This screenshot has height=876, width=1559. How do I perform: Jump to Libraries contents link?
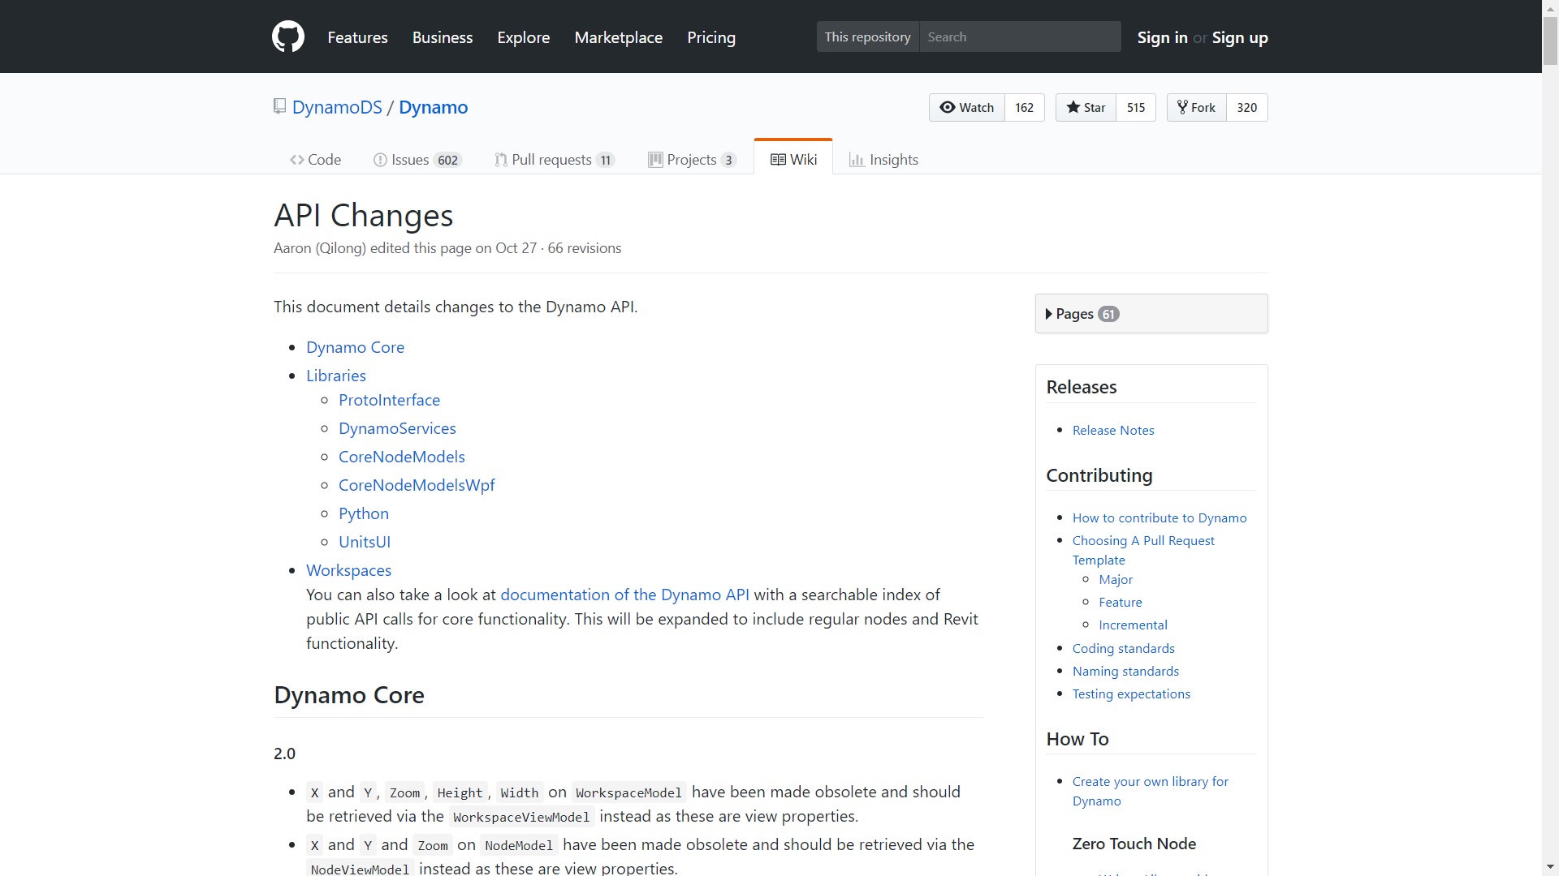pos(336,376)
